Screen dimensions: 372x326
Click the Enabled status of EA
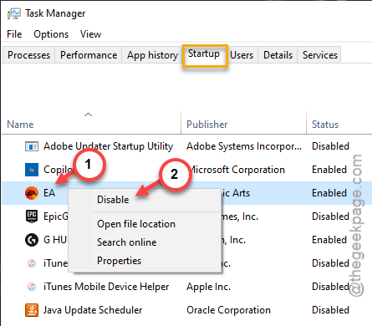tap(329, 193)
